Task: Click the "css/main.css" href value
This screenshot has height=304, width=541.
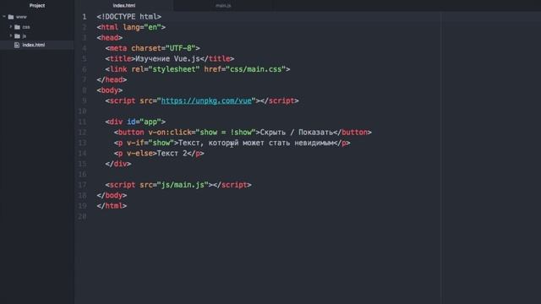Action: (x=255, y=69)
